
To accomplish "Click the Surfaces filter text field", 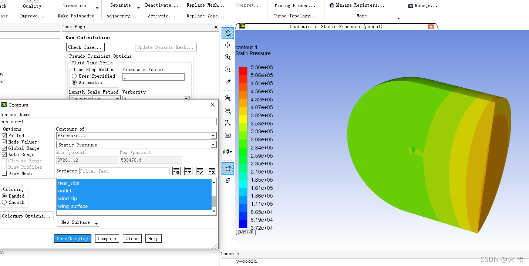I will [x=124, y=171].
